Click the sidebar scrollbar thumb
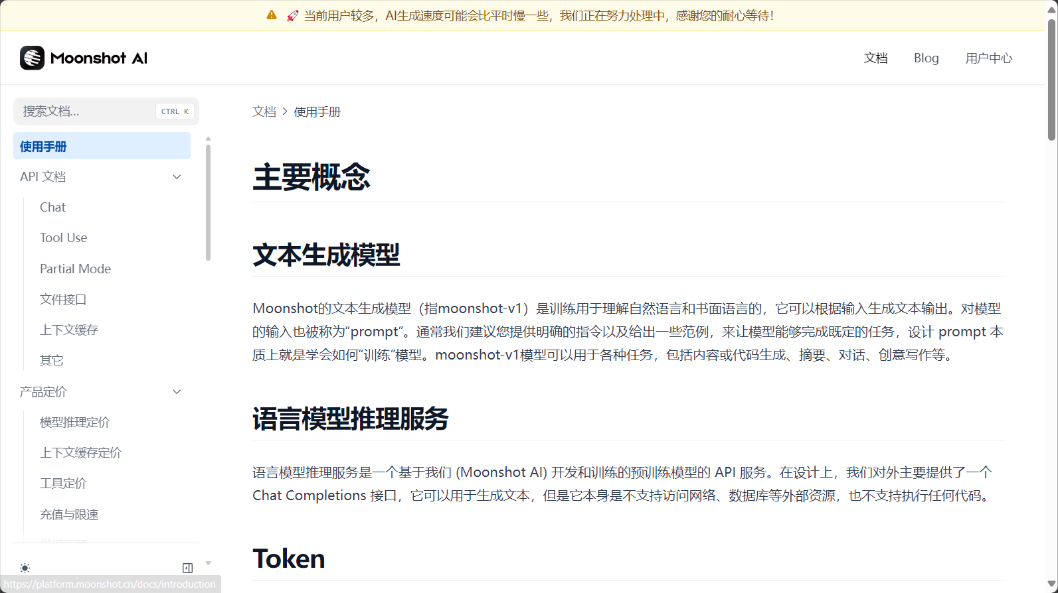The height and width of the screenshot is (593, 1058). pos(208,202)
